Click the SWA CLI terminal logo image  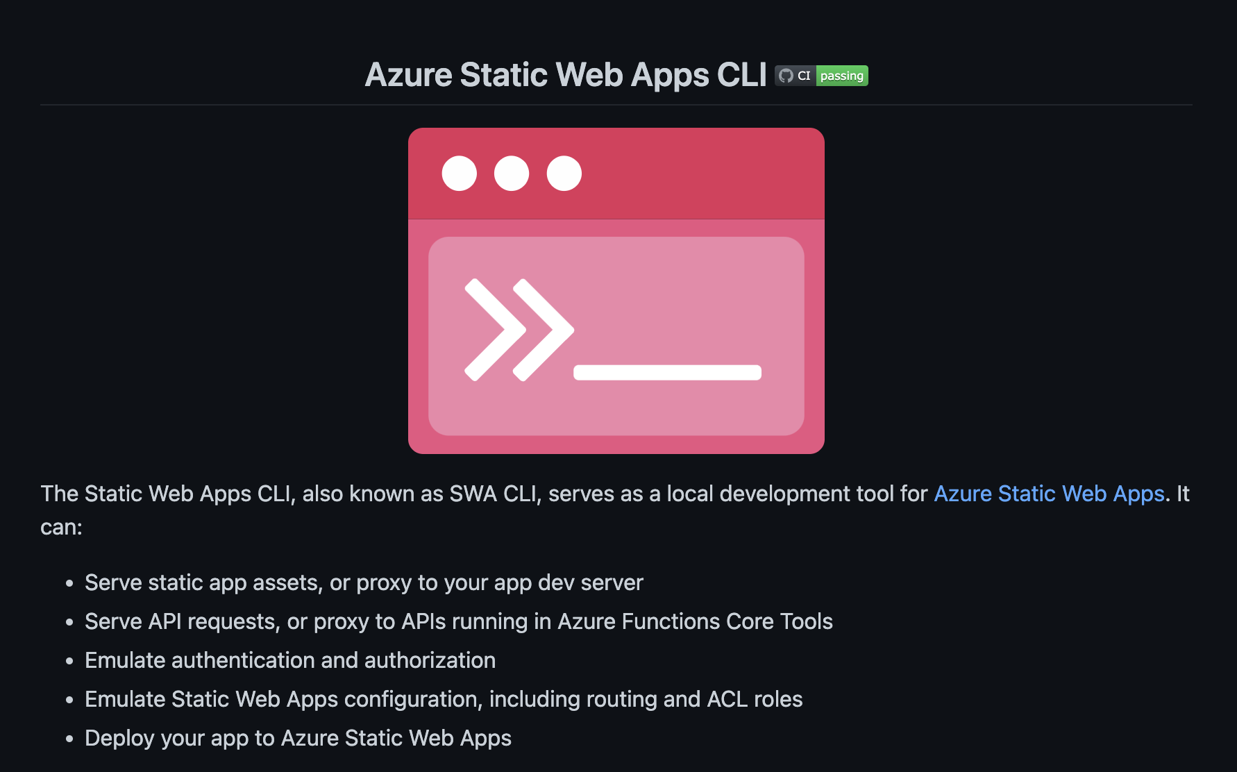point(616,291)
